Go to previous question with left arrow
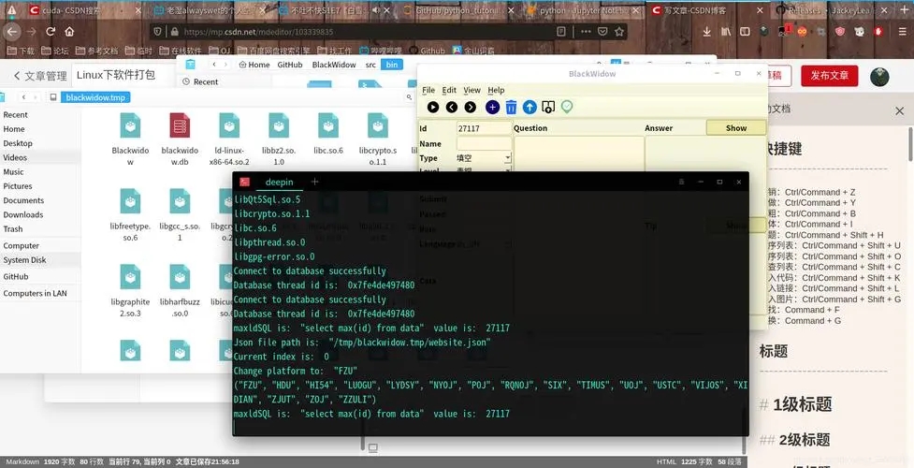 click(x=452, y=108)
